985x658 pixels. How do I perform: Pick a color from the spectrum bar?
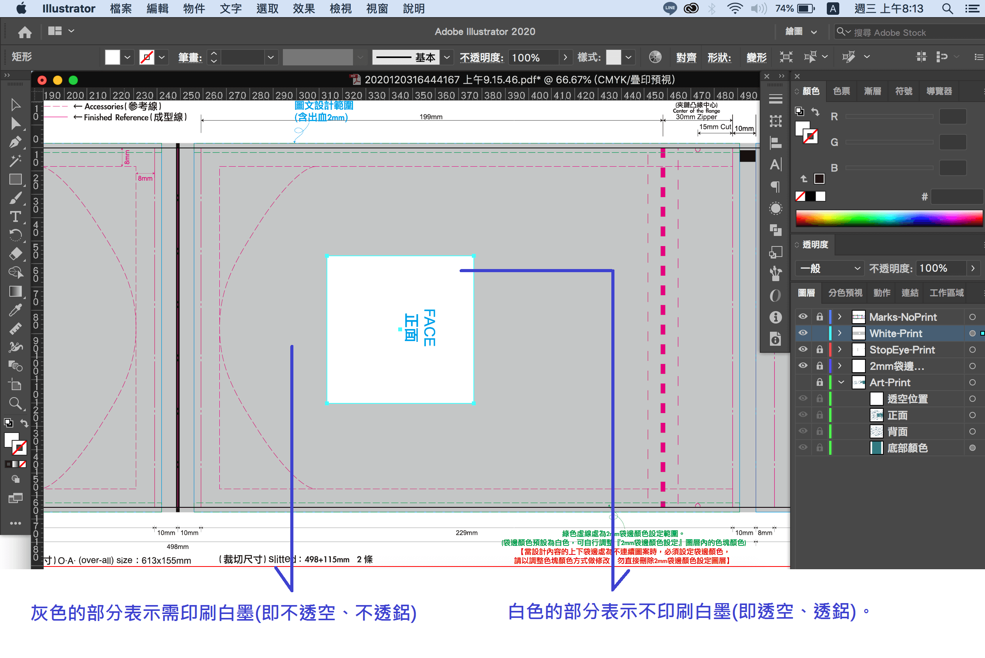pos(889,219)
